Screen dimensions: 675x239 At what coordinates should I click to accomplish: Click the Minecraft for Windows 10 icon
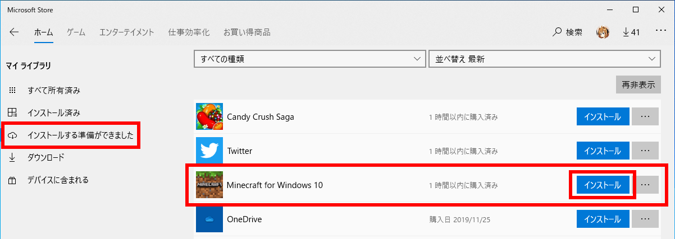click(209, 185)
